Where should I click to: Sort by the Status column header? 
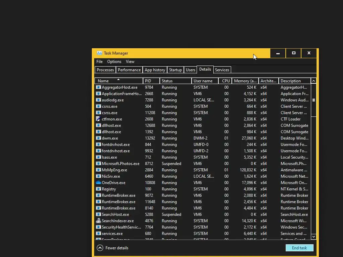176,81
